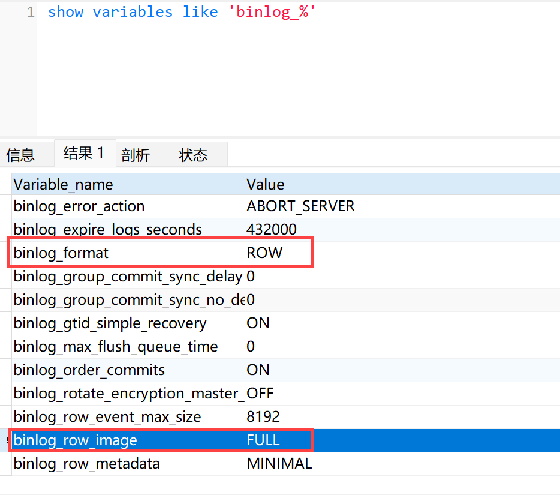Screen dimensions: 560x495
Task: Select the binlog_row_event_max_size cell
Action: tap(128, 417)
